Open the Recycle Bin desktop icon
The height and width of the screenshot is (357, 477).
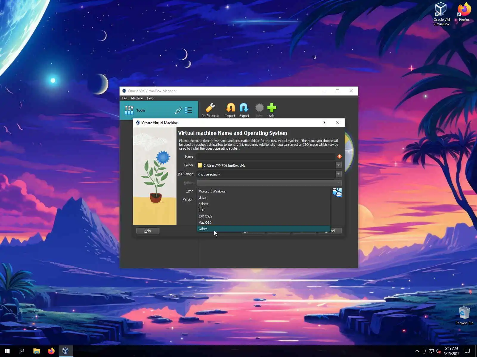tap(464, 315)
